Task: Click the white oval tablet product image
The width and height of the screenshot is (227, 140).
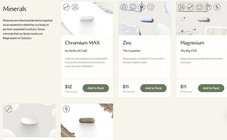Action: tap(29, 121)
